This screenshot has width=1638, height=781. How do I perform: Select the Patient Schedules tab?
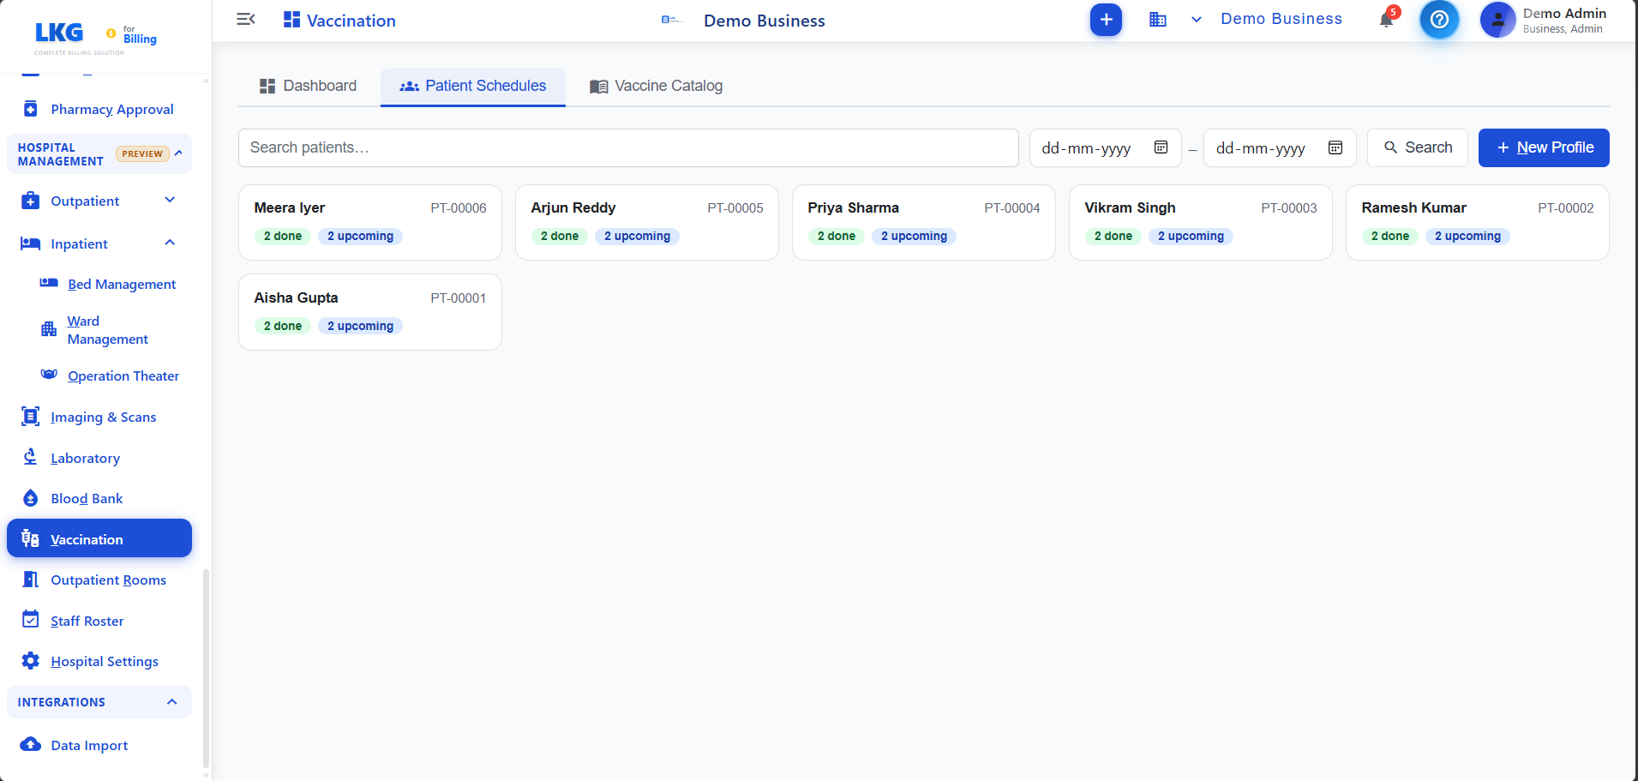point(473,86)
